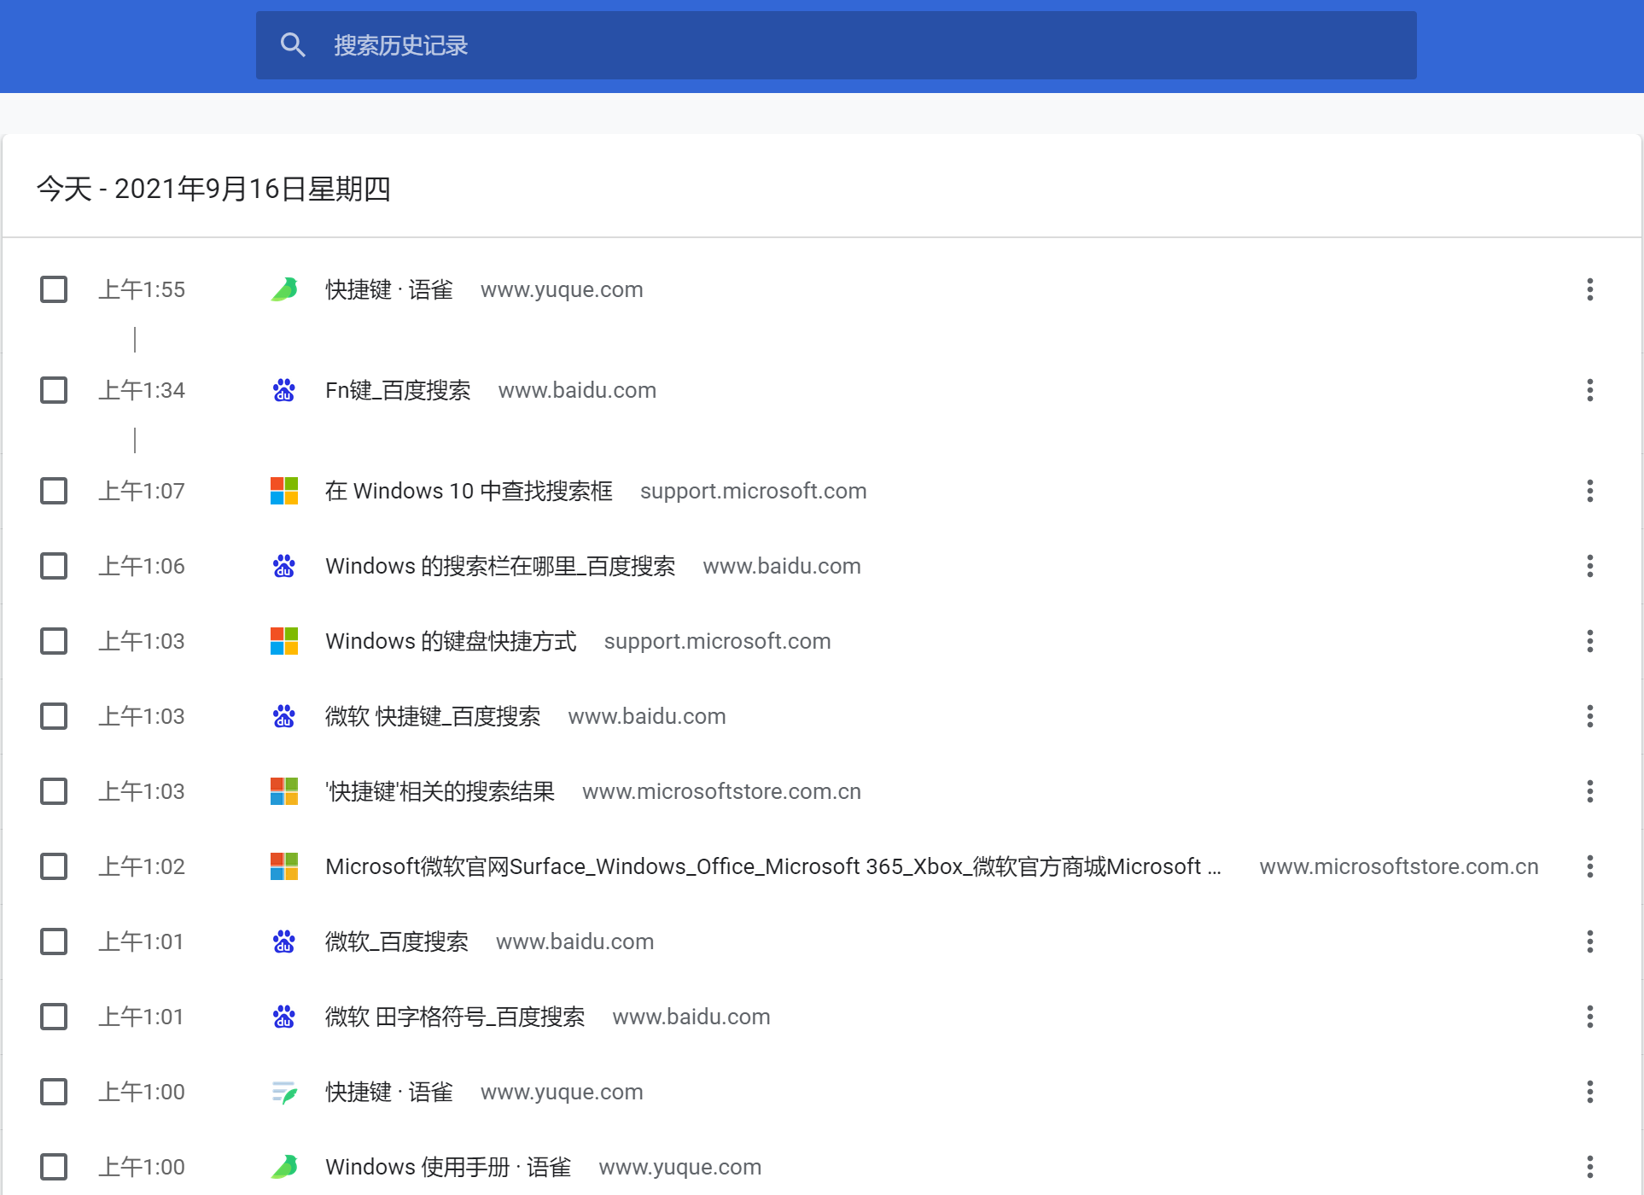Open more options for 微软_百度搜索 entry
The image size is (1644, 1195).
(1589, 941)
